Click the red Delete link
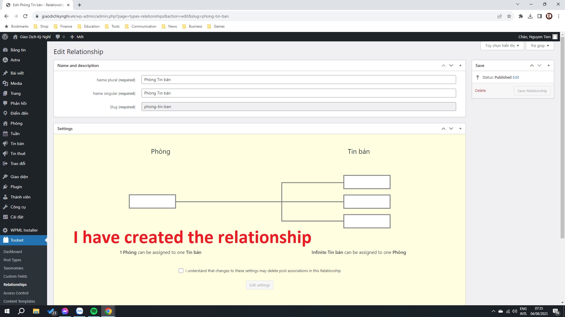Image resolution: width=565 pixels, height=317 pixels. [x=480, y=90]
